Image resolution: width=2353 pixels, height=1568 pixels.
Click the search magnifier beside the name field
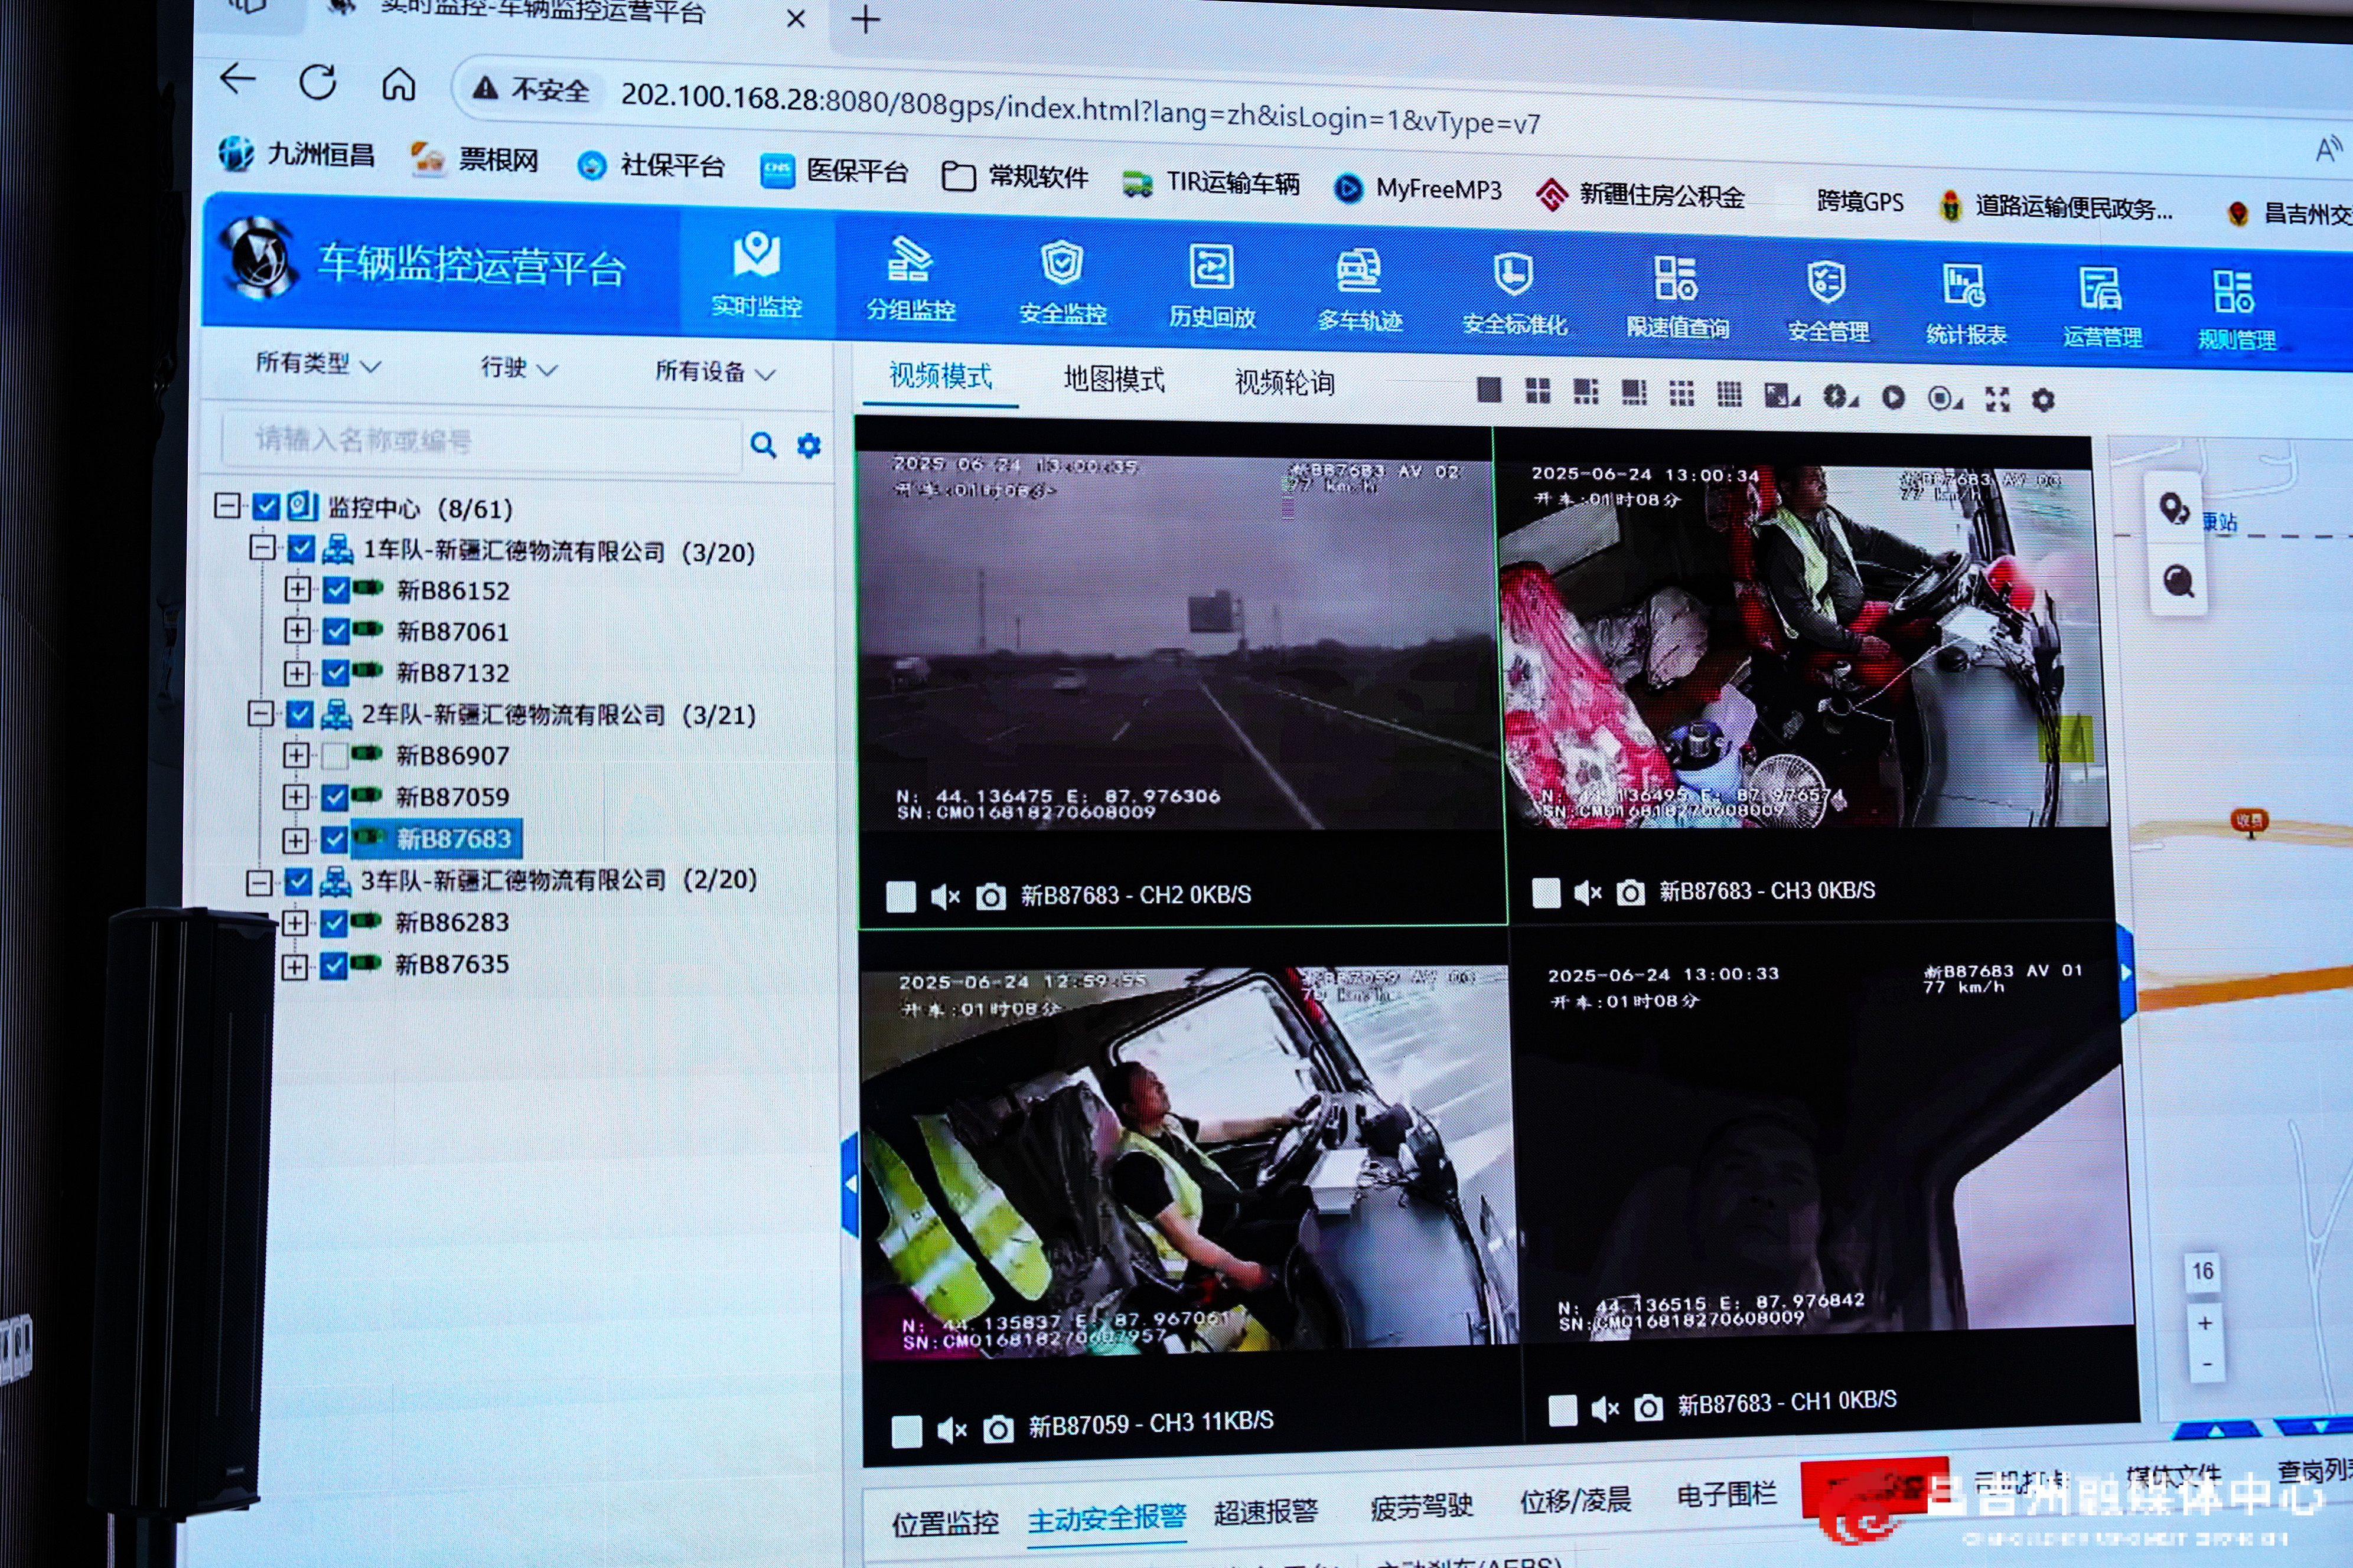[762, 445]
